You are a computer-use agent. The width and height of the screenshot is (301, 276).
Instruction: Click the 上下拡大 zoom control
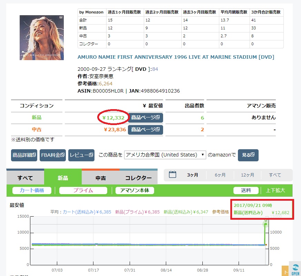pos(275,190)
